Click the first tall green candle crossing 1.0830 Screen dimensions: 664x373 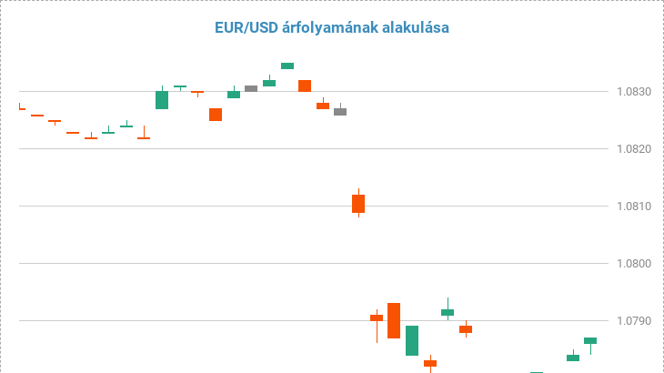(x=162, y=99)
